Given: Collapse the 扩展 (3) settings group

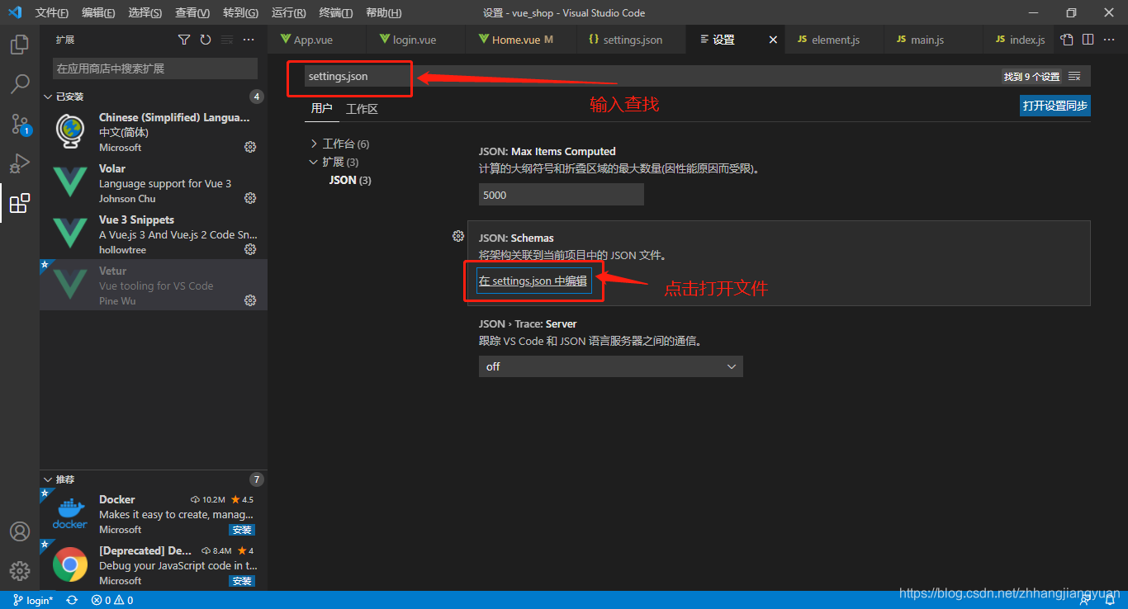Looking at the screenshot, I should point(314,162).
